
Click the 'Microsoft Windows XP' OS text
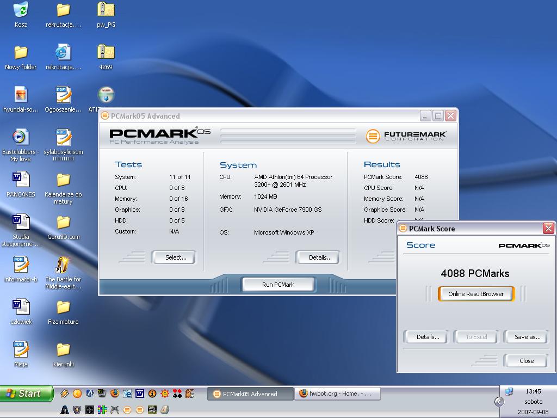point(284,232)
